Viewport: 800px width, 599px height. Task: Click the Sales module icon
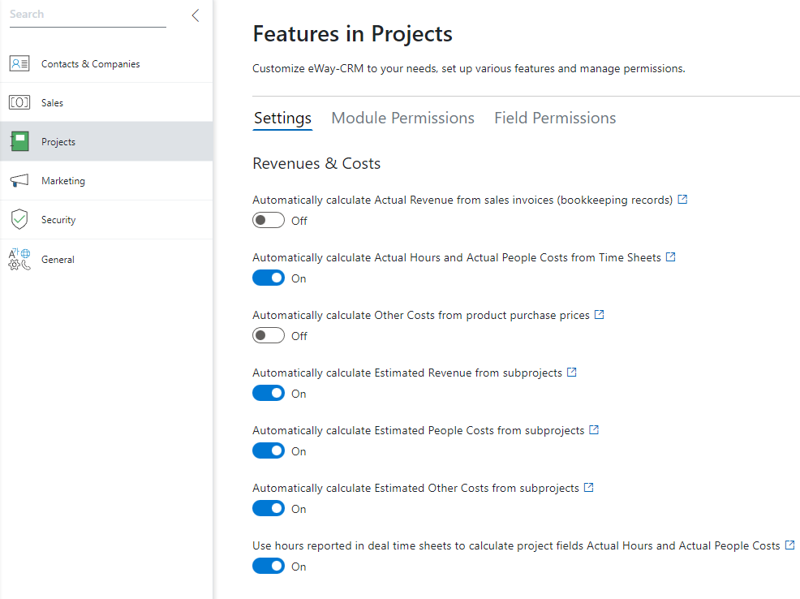pos(19,102)
